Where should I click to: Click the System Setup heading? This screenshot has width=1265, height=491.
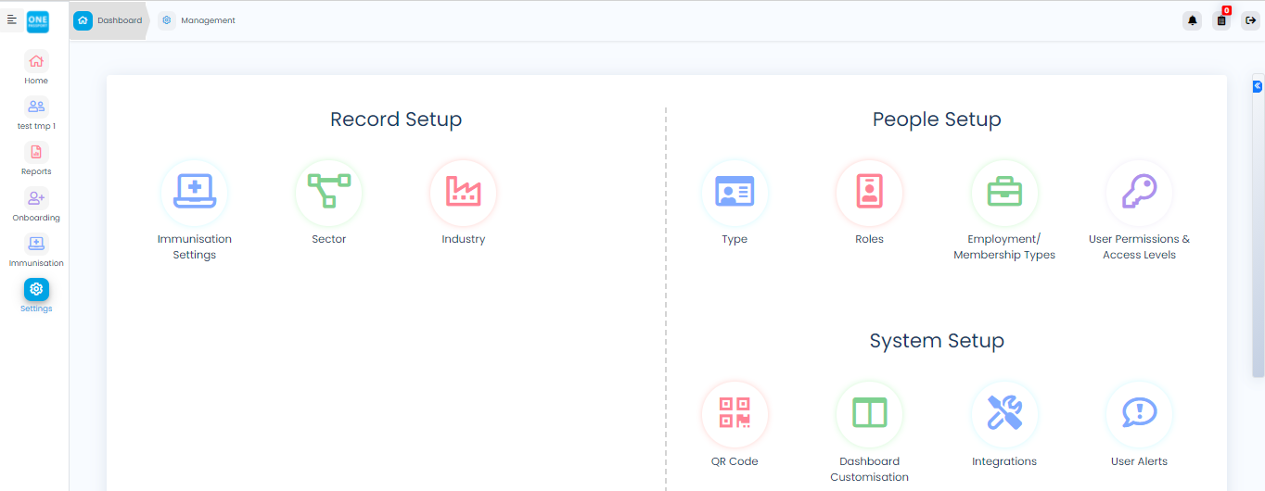tap(937, 341)
